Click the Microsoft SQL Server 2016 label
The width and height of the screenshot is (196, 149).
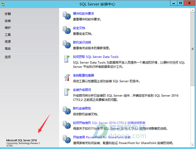point(22,140)
